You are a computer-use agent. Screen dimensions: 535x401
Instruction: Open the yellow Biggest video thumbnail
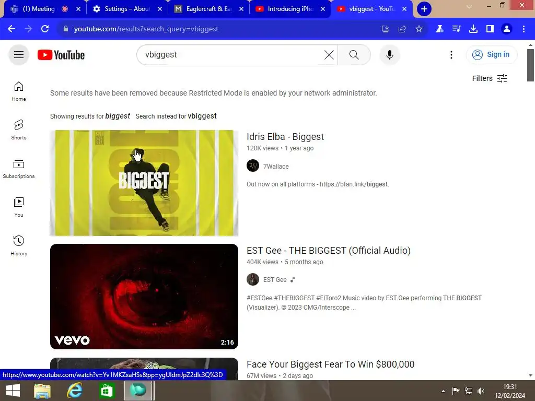144,183
